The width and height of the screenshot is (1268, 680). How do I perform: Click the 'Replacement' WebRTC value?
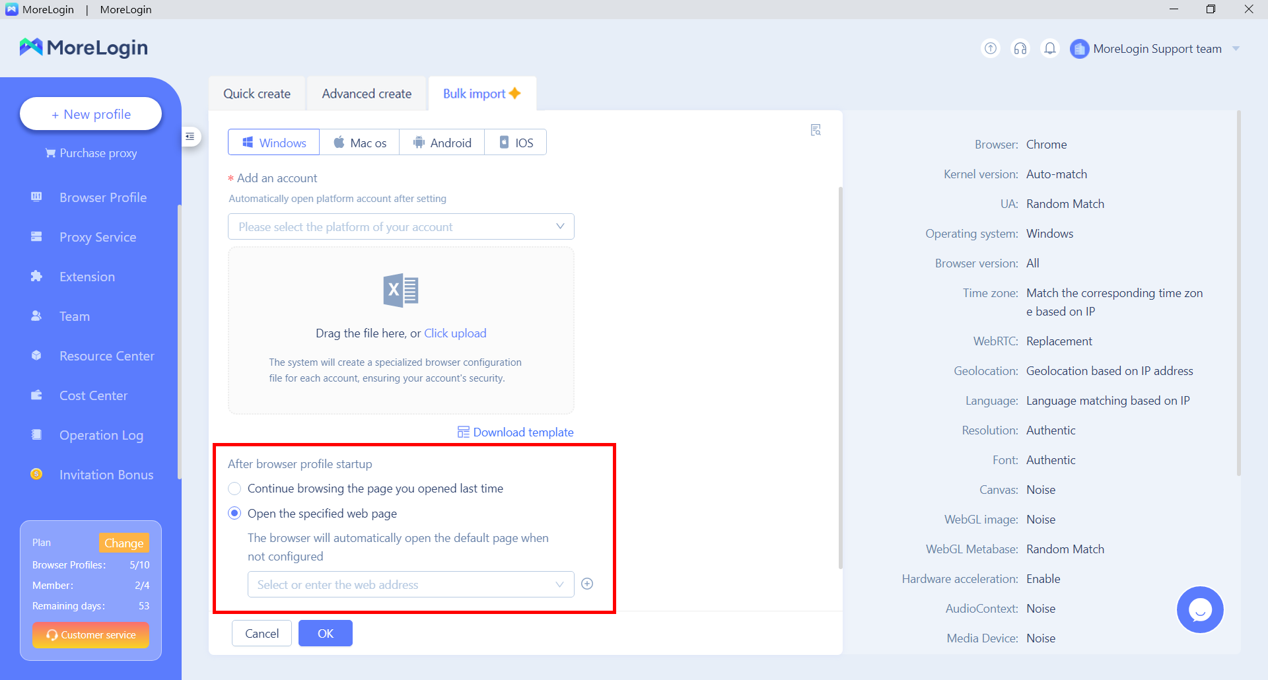point(1059,341)
